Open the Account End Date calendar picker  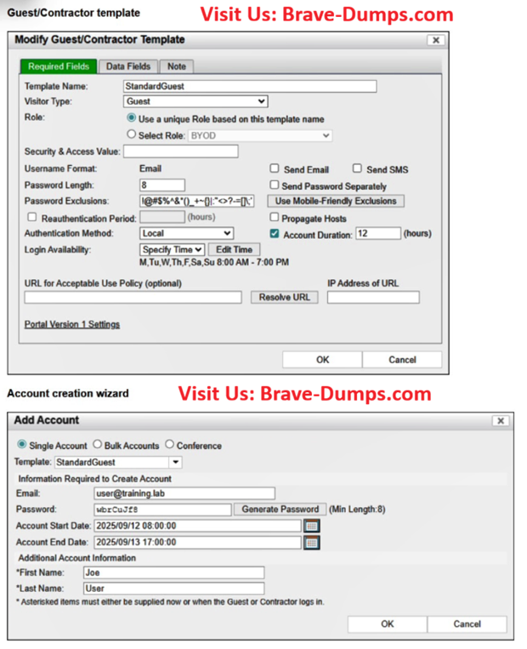pos(312,542)
